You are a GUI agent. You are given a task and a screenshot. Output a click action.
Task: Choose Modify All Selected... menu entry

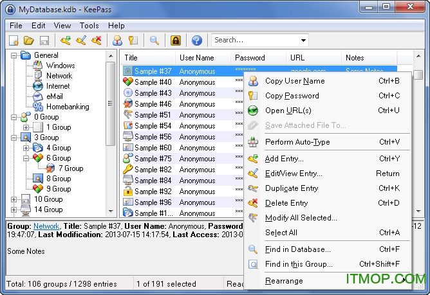[328, 218]
